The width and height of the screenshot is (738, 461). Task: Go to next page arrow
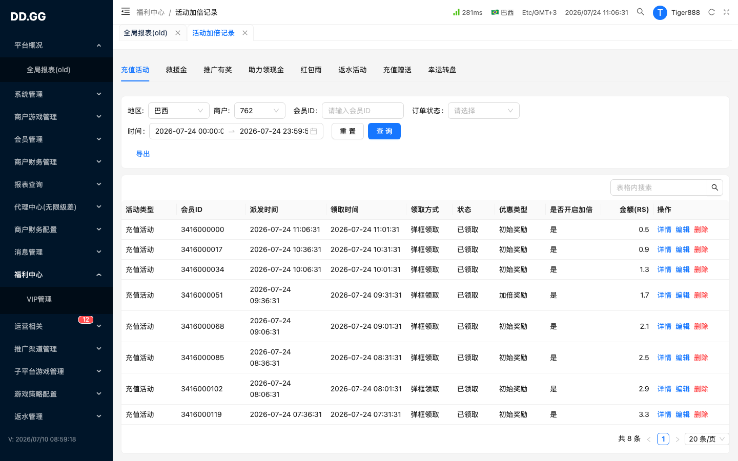pyautogui.click(x=678, y=439)
